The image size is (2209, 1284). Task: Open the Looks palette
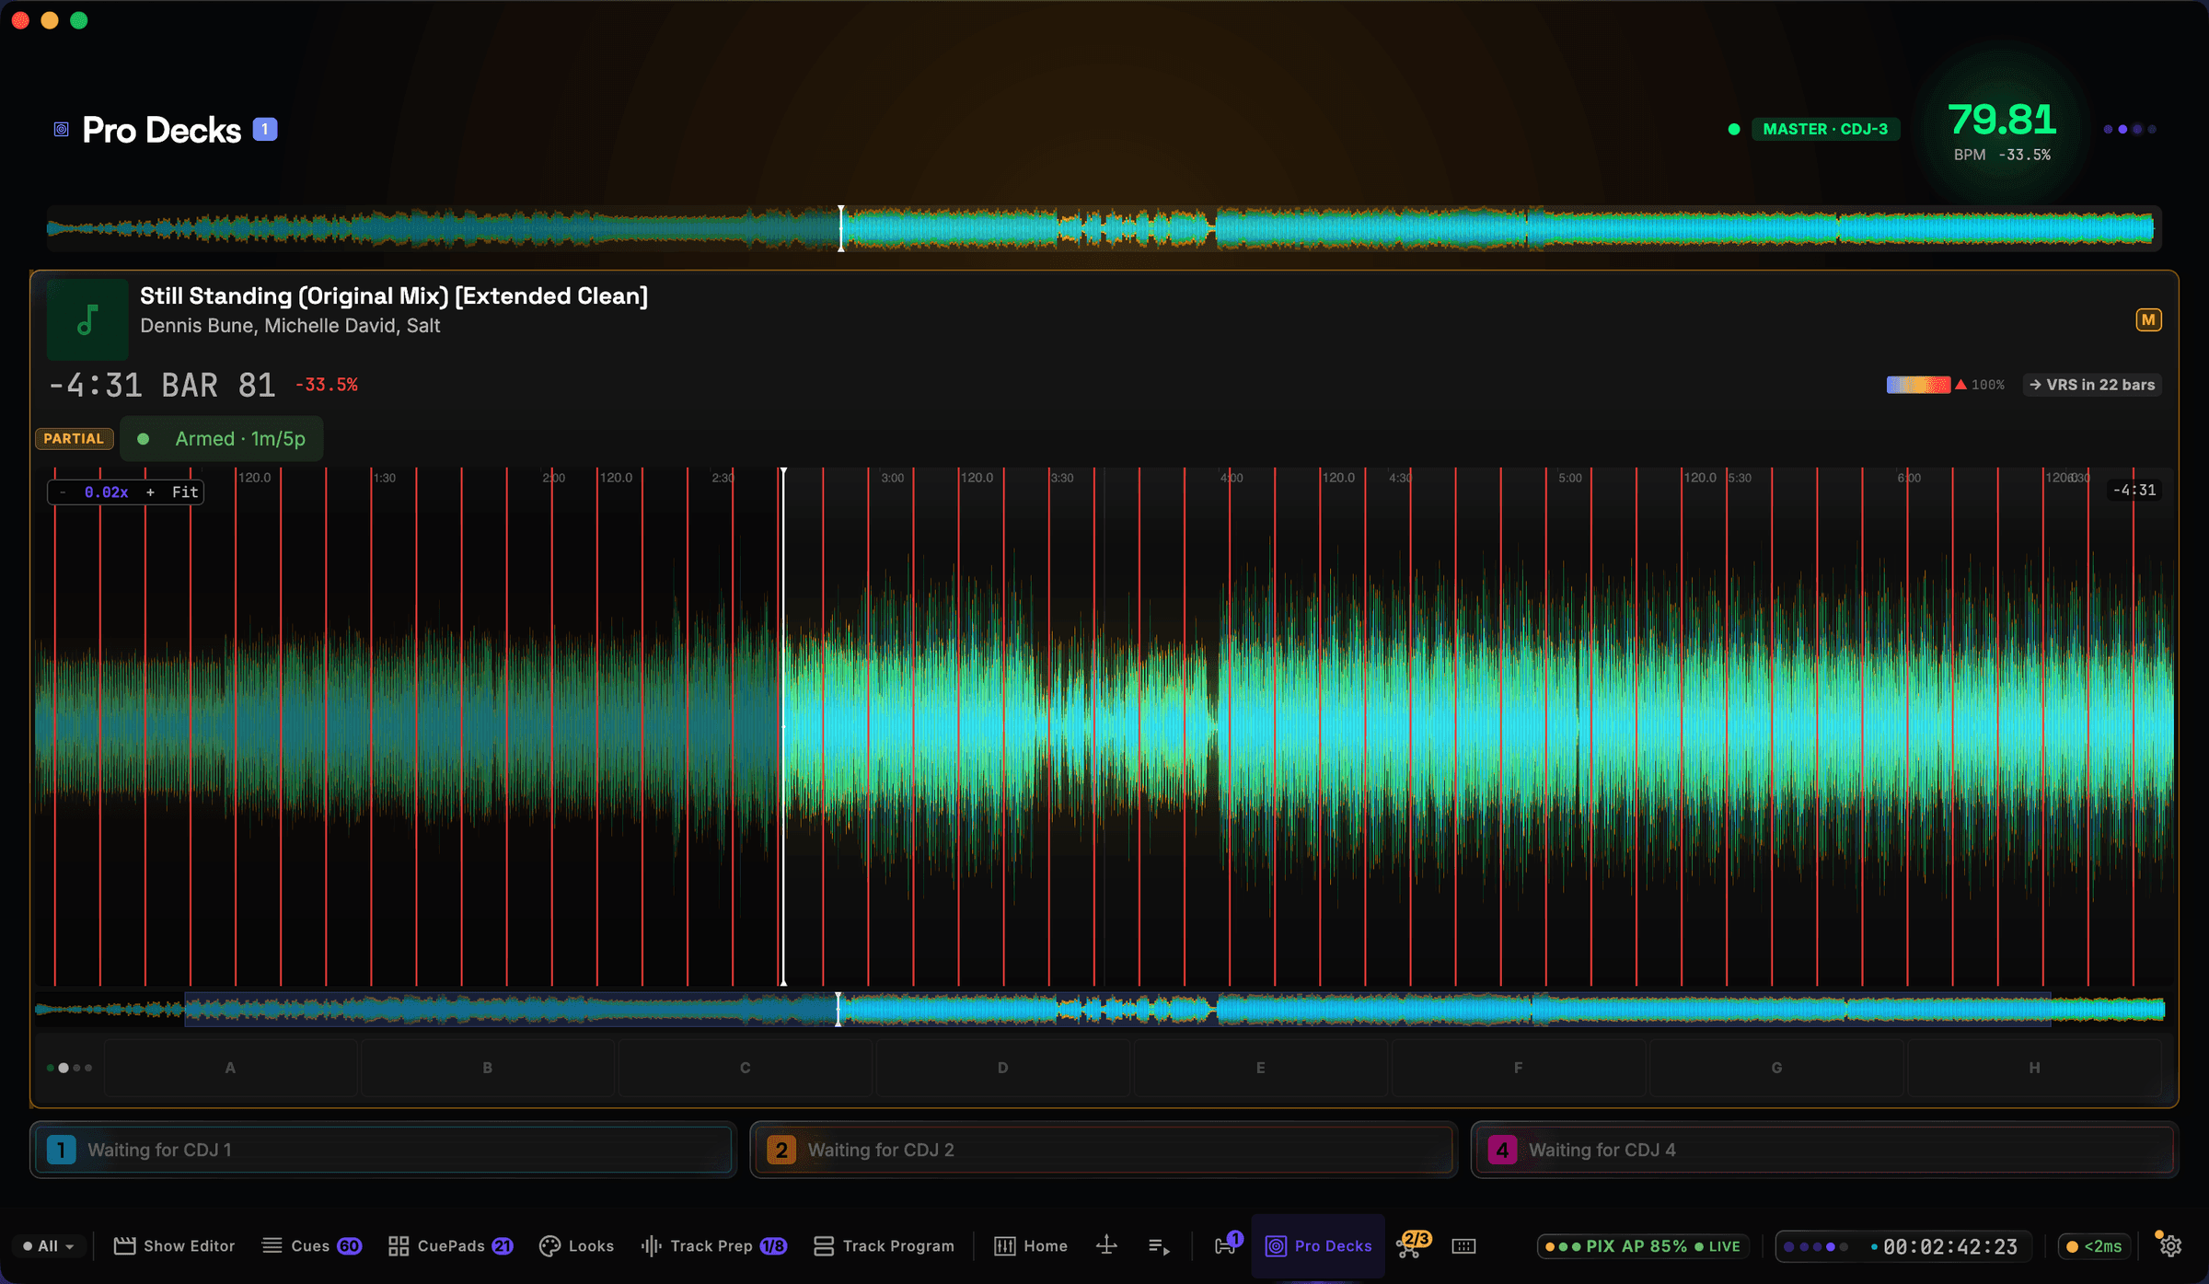pyautogui.click(x=576, y=1245)
